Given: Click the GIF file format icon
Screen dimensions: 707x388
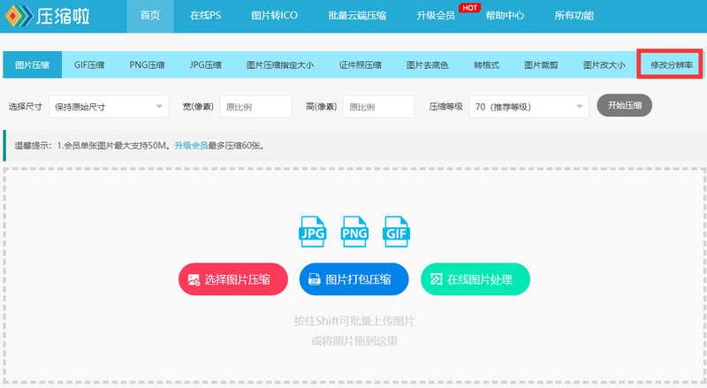Looking at the screenshot, I should click(396, 232).
